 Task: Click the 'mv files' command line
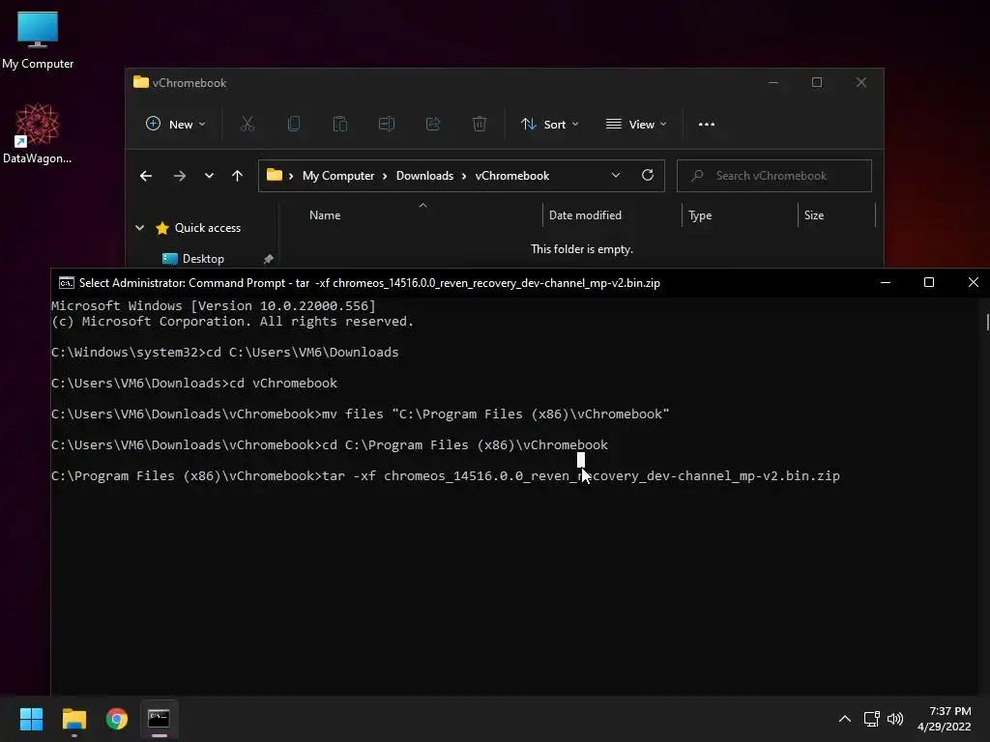360,414
